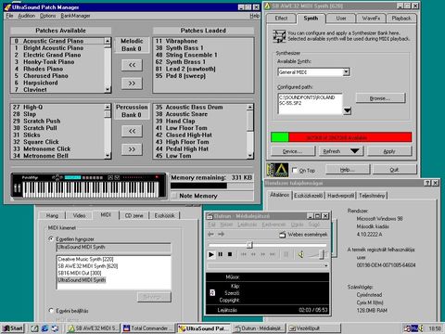Click the music file icon in media player info
The height and width of the screenshot is (334, 445).
tap(212, 292)
